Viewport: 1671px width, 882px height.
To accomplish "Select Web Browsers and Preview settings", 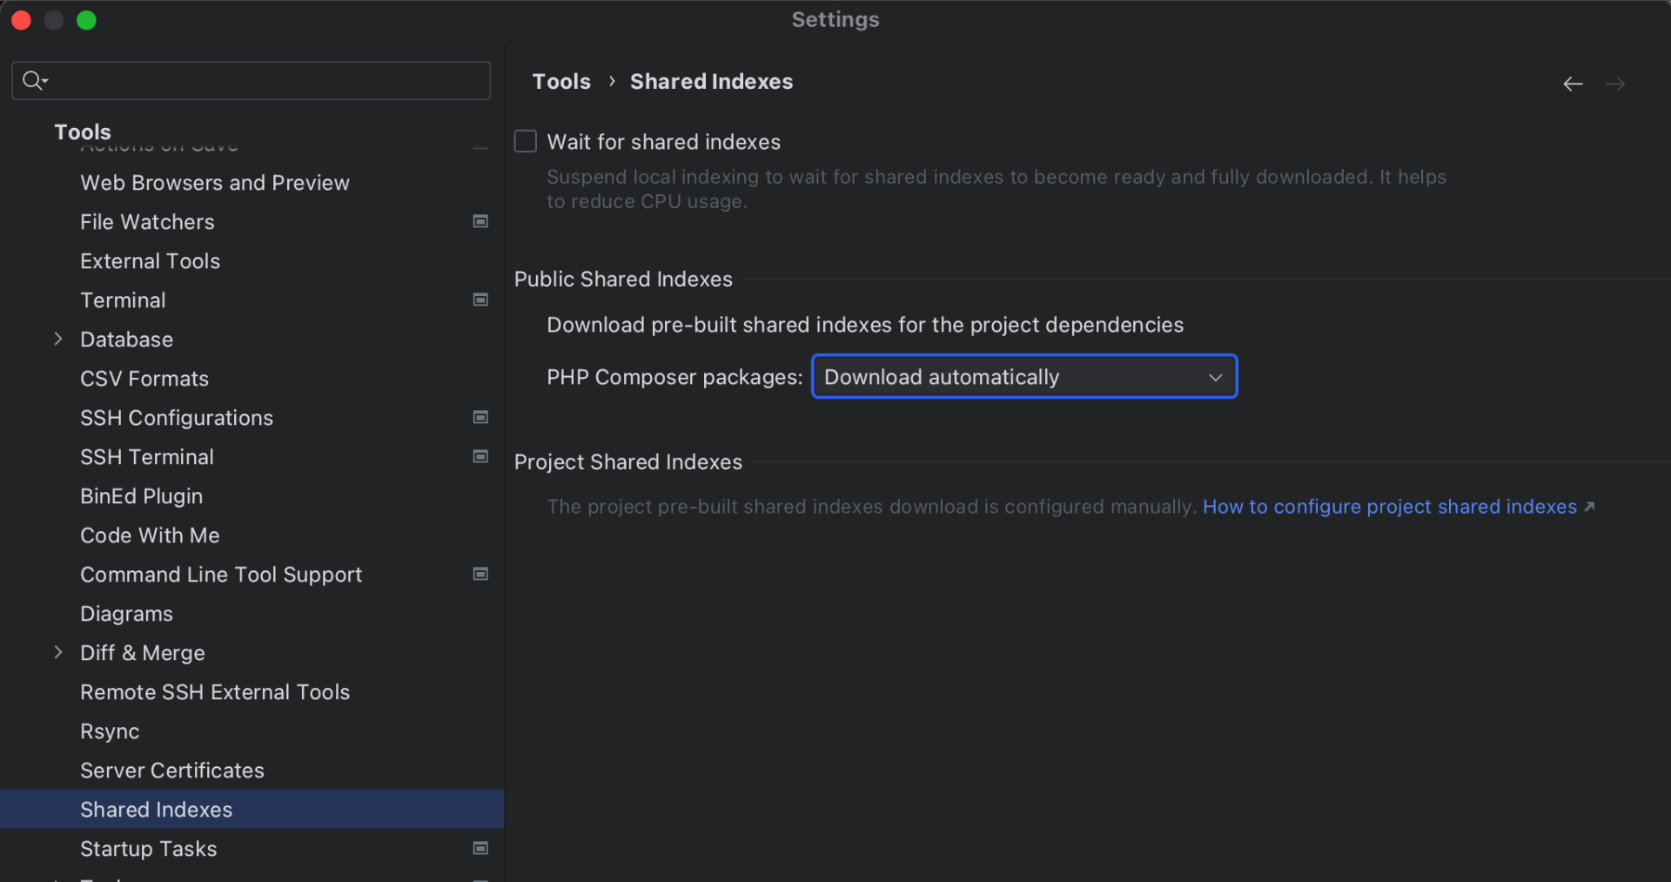I will pyautogui.click(x=214, y=183).
